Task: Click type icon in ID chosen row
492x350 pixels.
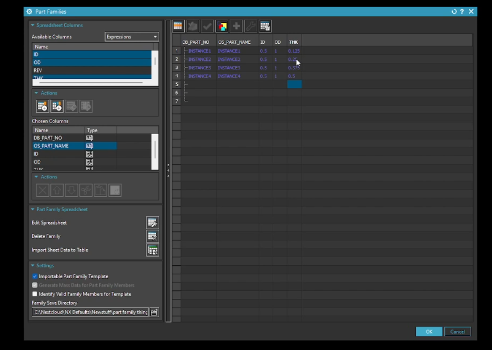Action: (x=89, y=154)
